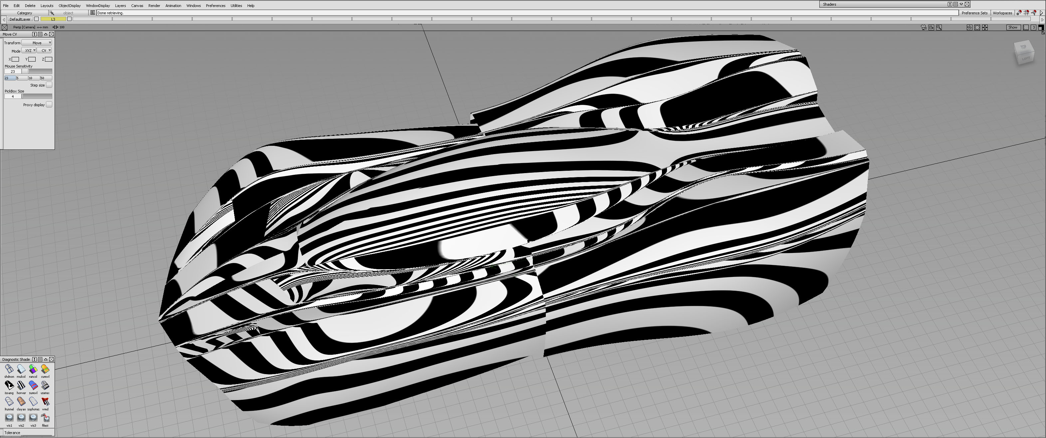The height and width of the screenshot is (438, 1046).
Task: Enable the Proxy display checkbox
Action: click(49, 104)
